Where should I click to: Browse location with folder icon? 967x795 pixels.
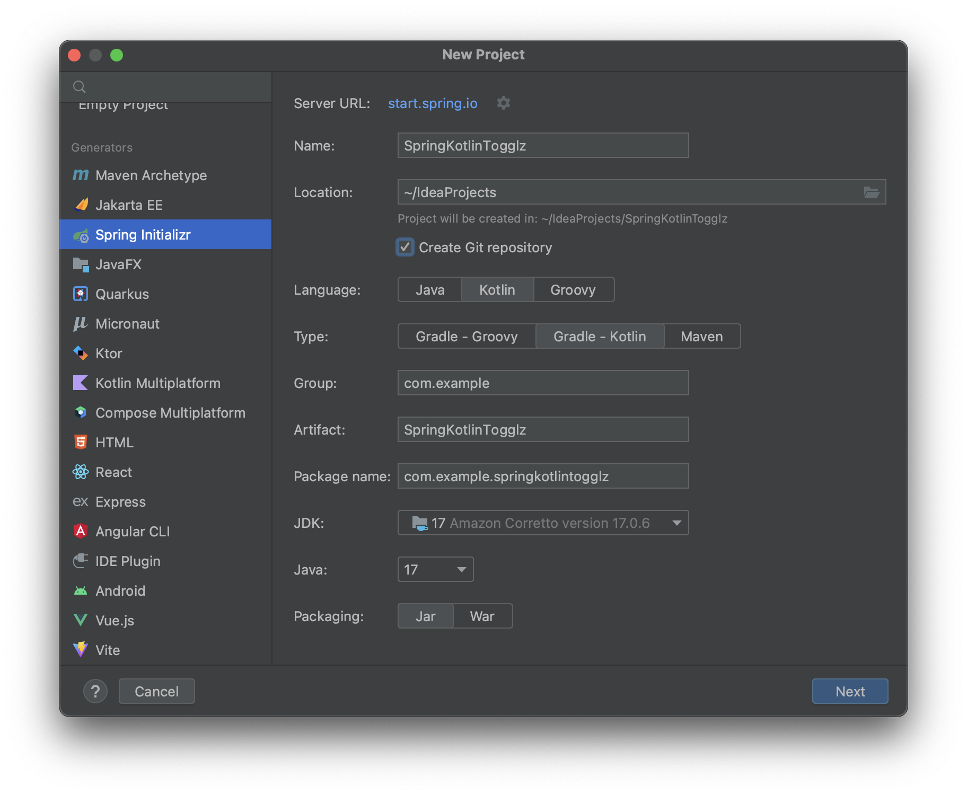pyautogui.click(x=872, y=192)
